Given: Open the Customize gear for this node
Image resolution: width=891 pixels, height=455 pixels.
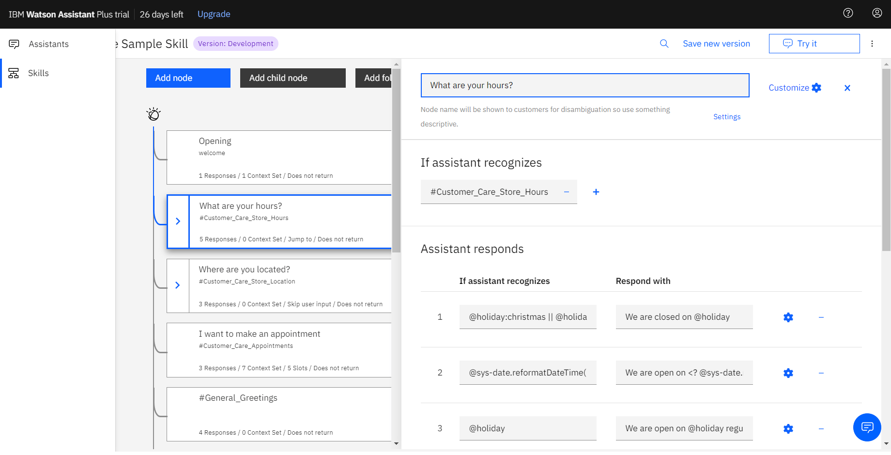Looking at the screenshot, I should point(817,88).
